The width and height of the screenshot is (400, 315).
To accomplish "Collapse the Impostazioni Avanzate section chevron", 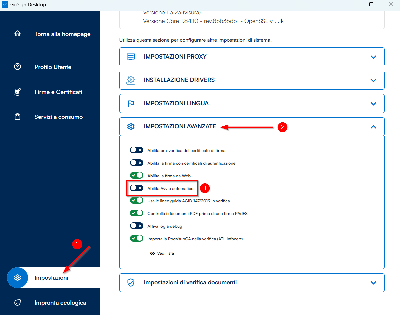I will (x=373, y=127).
